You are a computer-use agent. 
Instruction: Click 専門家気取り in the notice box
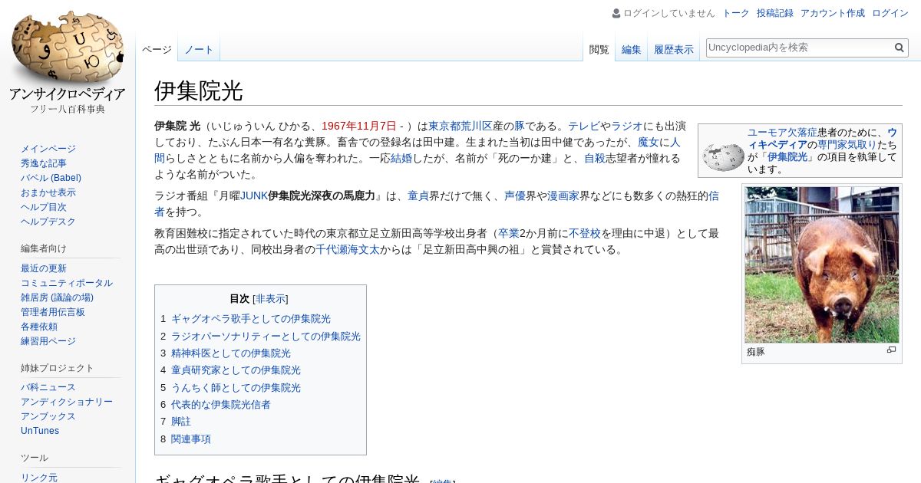847,144
